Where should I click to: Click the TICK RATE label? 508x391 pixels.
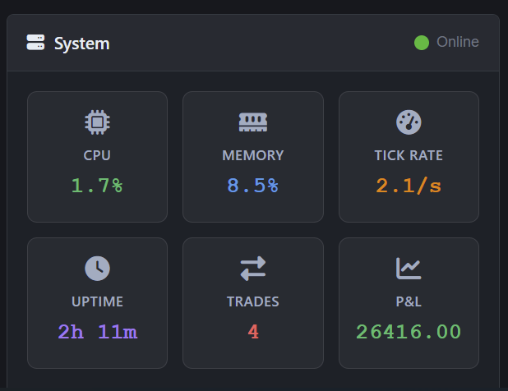tap(409, 155)
